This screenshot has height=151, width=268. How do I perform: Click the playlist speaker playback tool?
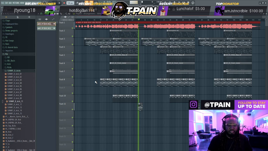(70, 14)
